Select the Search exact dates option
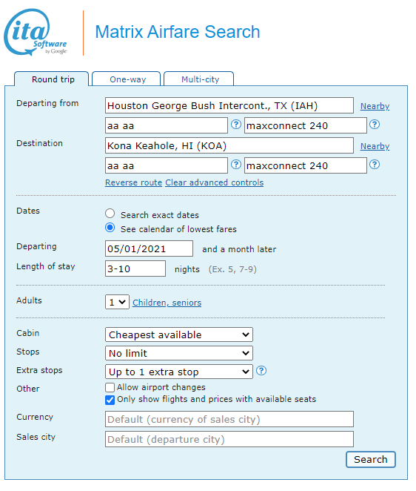This screenshot has width=416, height=491. [x=110, y=214]
